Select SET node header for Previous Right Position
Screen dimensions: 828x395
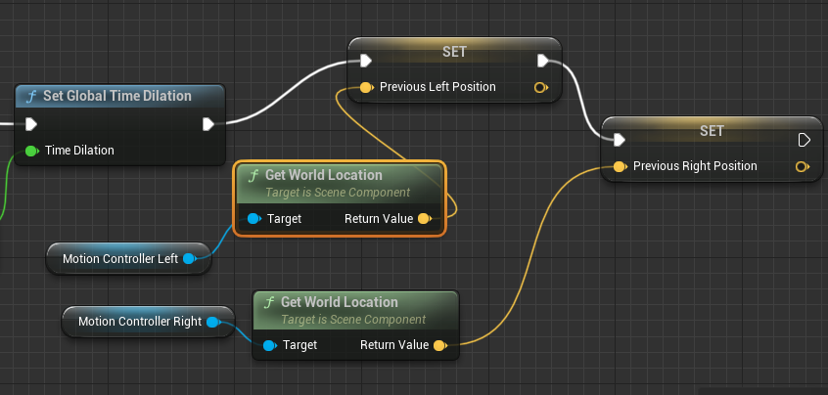tap(712, 131)
